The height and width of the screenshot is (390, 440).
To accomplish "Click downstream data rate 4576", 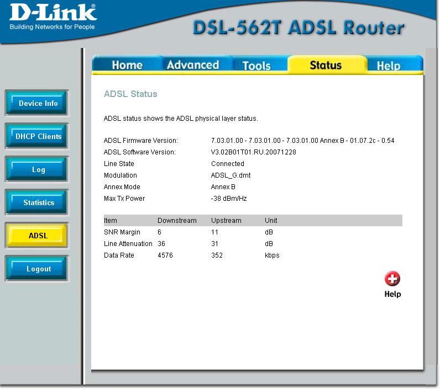I will tap(165, 255).
